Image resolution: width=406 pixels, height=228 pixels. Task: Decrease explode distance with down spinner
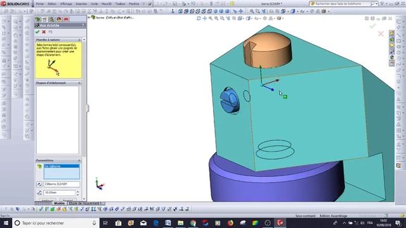point(77,194)
